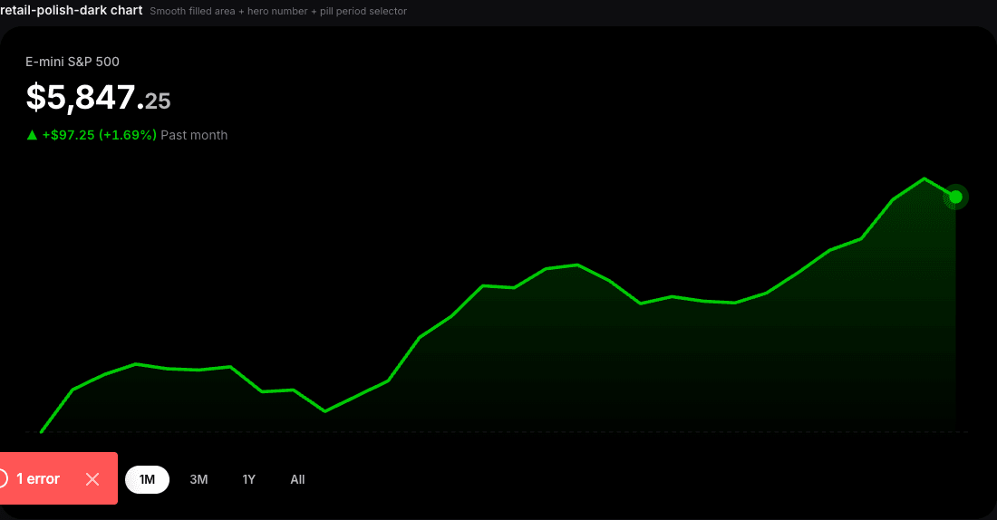Open the 1 error badge
The height and width of the screenshot is (520, 997).
coord(38,478)
